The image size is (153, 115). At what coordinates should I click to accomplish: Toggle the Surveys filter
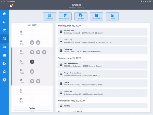[x=81, y=16]
